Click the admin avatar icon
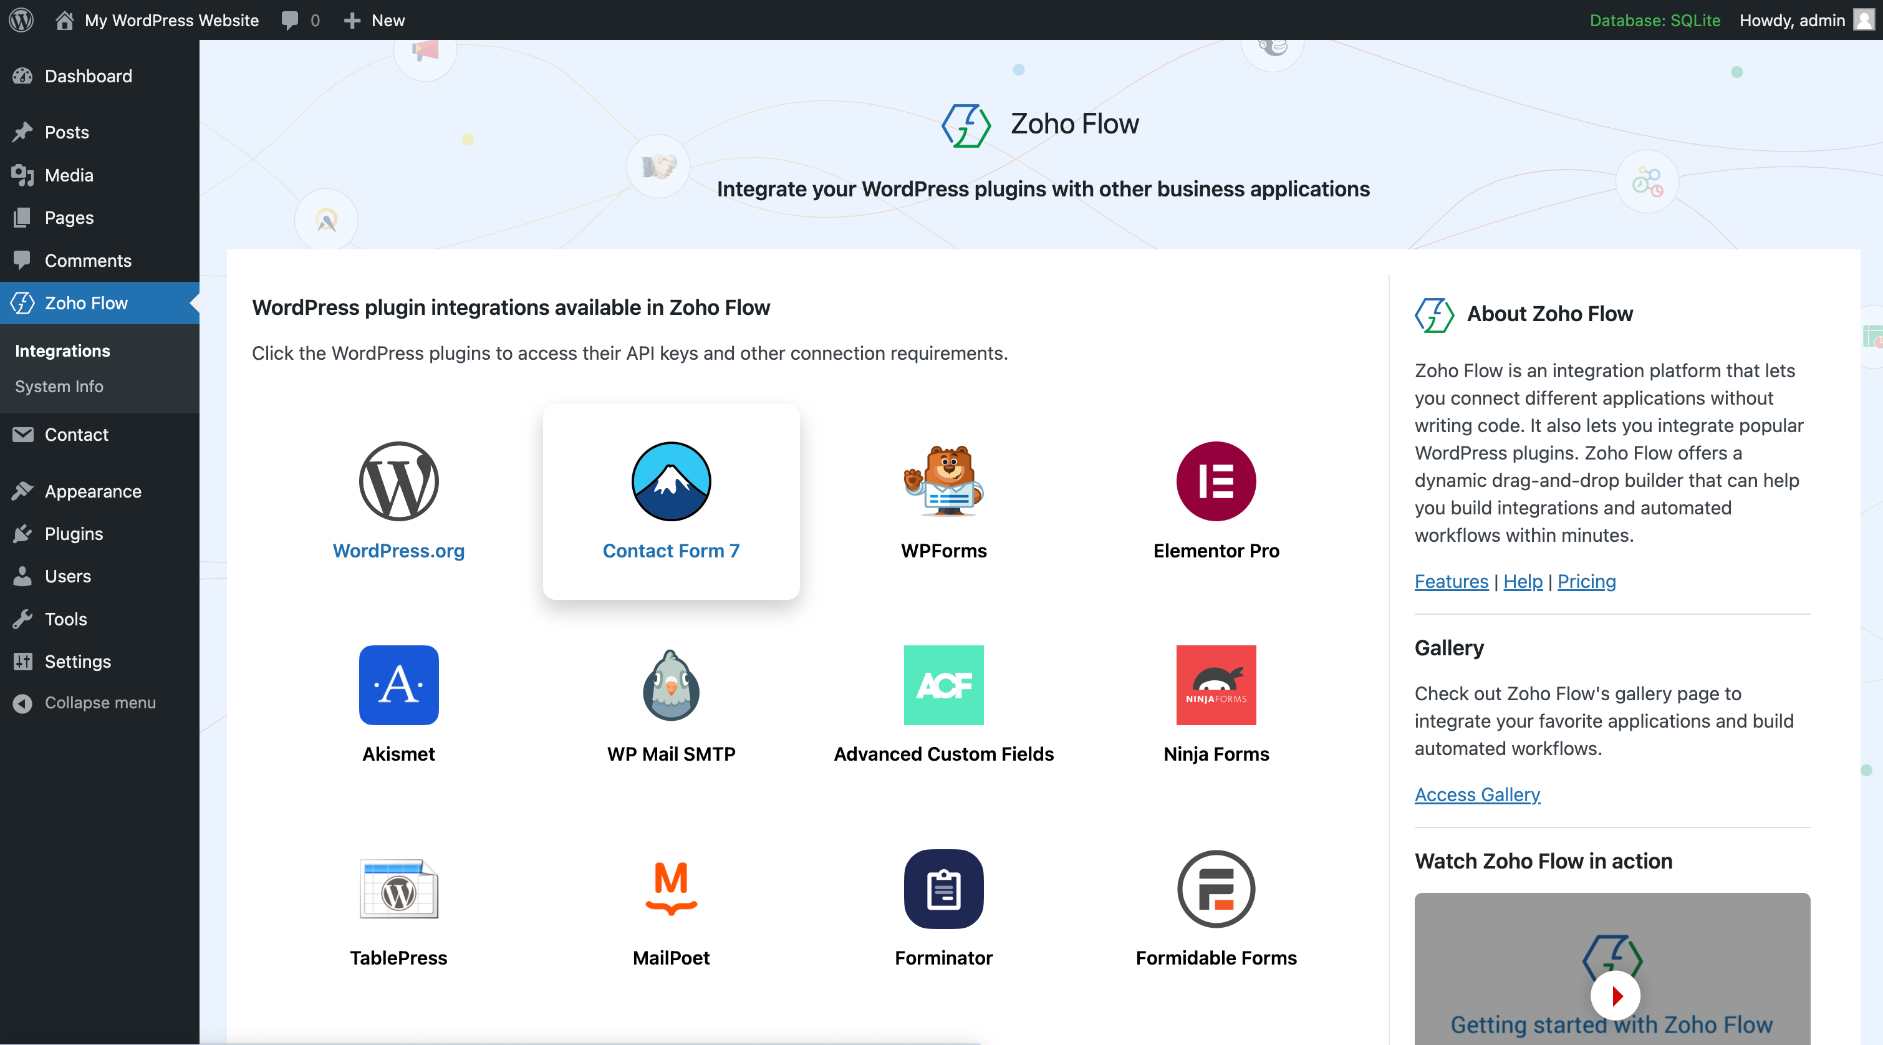Viewport: 1883px width, 1045px height. point(1865,20)
